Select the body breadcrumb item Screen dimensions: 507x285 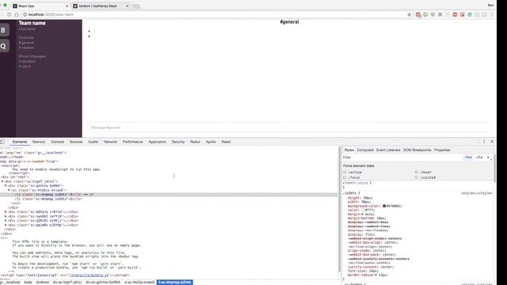[x=29, y=283]
